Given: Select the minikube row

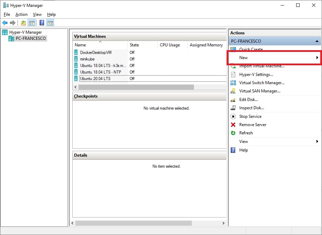Looking at the screenshot, I should 150,59.
